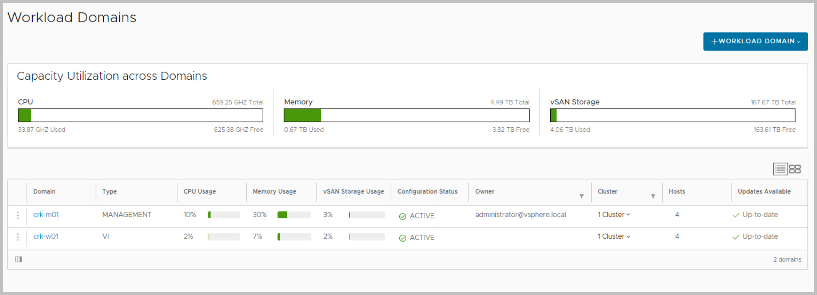Sort by CPU Usage column header
817x295 pixels.
click(x=200, y=191)
